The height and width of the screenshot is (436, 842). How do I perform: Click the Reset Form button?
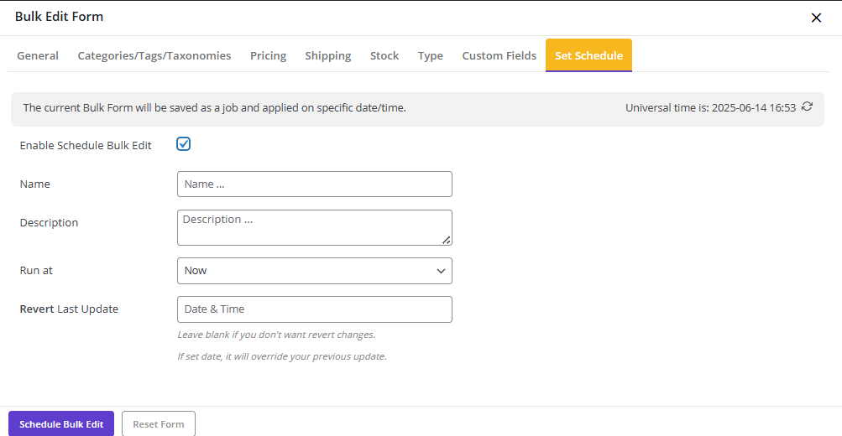tap(159, 423)
